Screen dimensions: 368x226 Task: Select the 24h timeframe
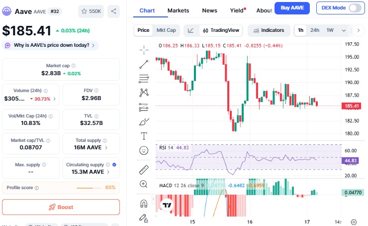[x=315, y=30]
